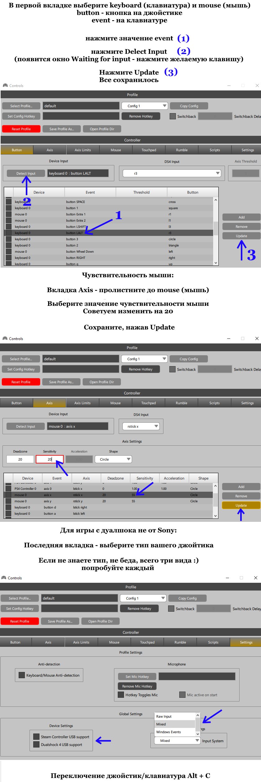The width and height of the screenshot is (261, 782).
Task: Toggle the Switchback checkbox in the Settings-tab window
Action: click(171, 609)
